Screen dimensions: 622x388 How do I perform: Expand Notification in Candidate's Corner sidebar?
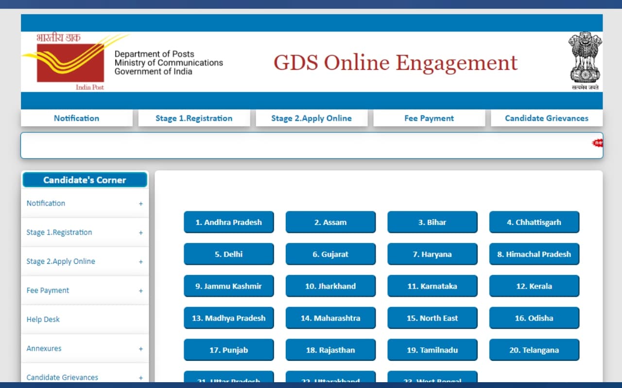coord(140,204)
